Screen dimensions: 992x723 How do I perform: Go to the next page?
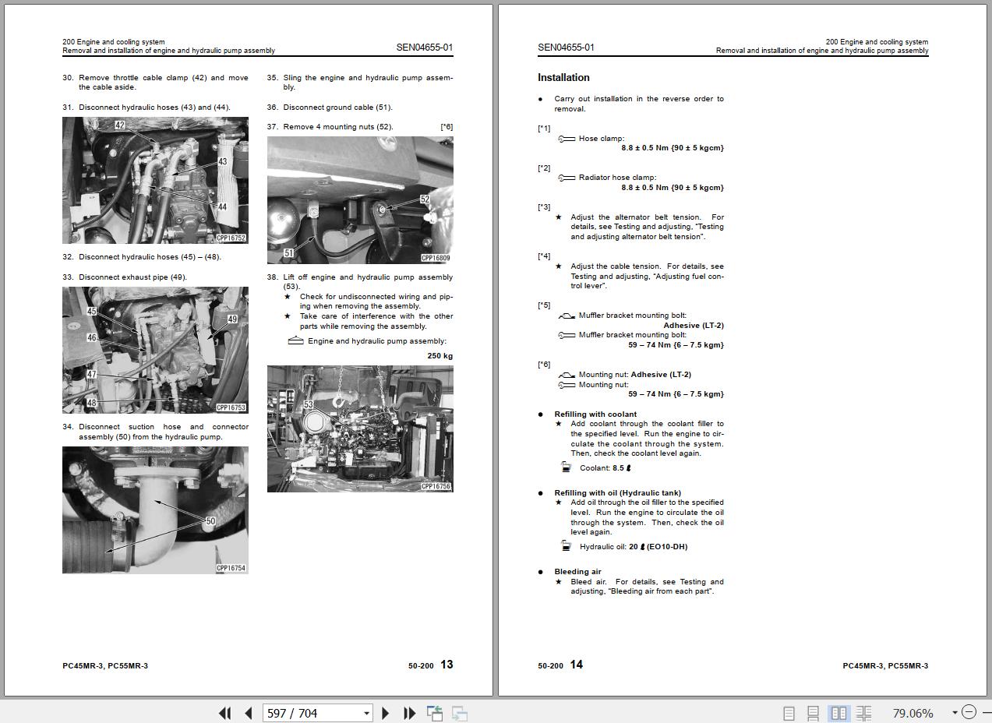[x=385, y=713]
